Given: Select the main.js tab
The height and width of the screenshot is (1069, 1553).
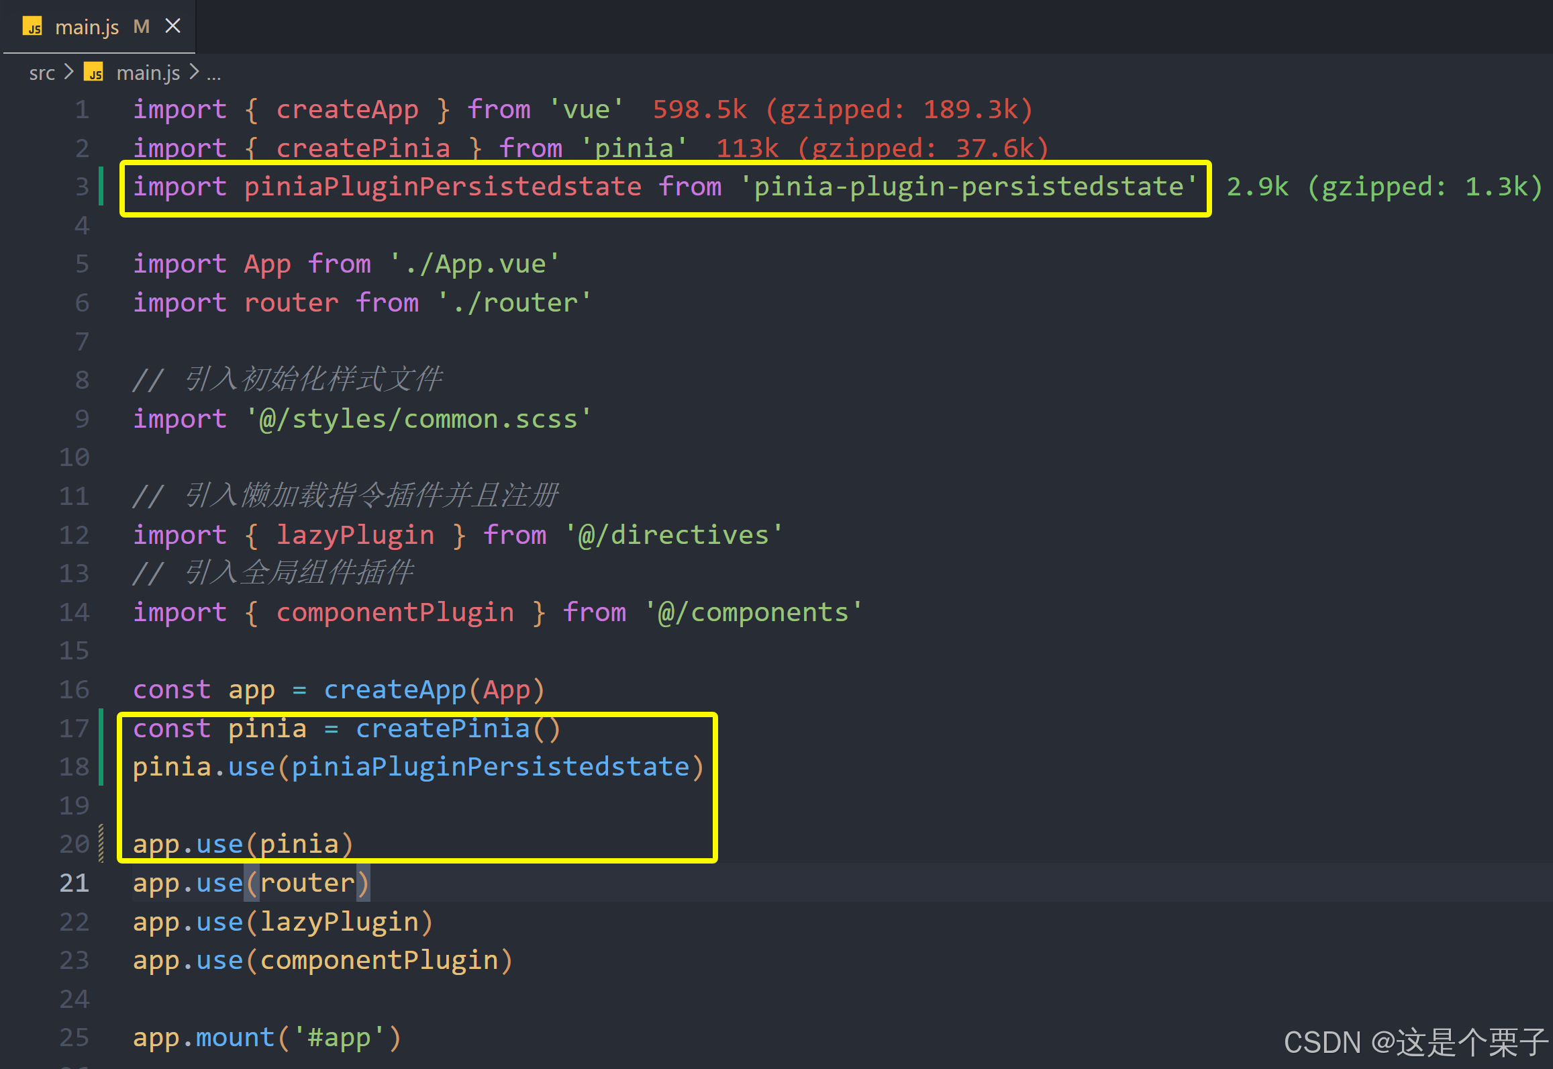Looking at the screenshot, I should (x=87, y=27).
